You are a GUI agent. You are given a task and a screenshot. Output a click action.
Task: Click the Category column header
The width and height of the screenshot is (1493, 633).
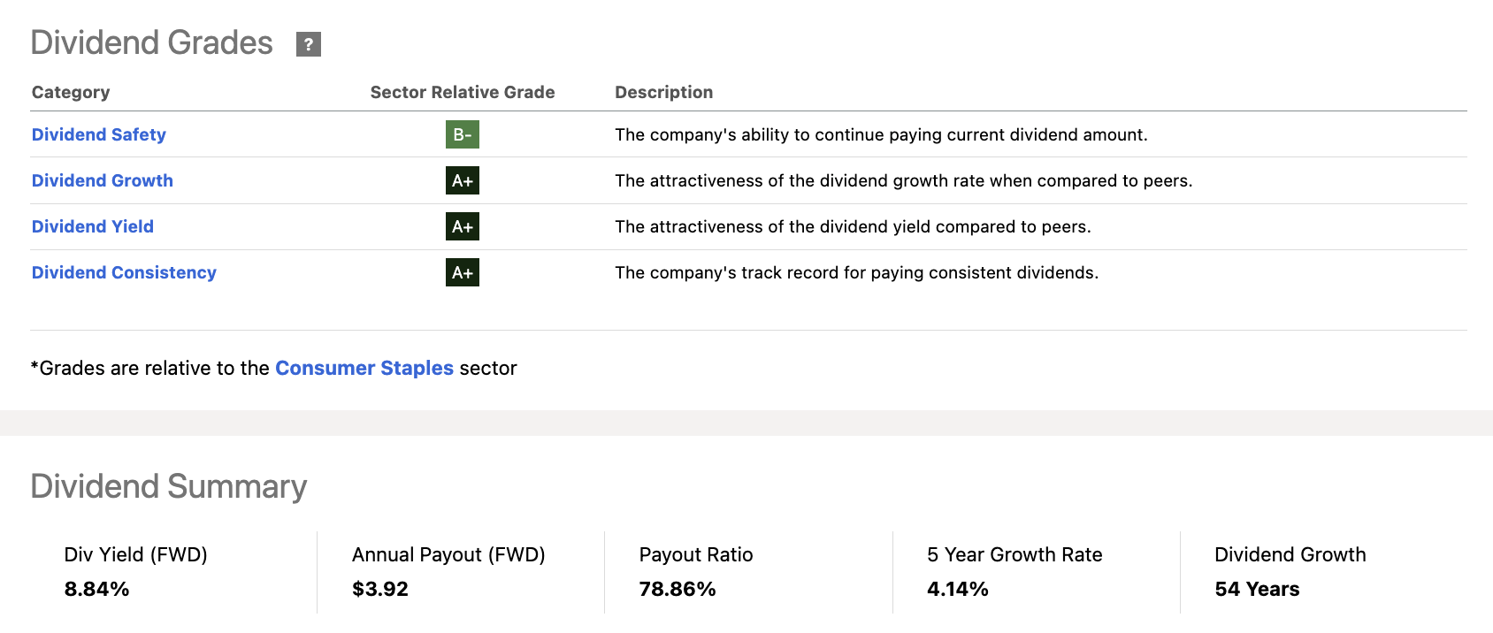[x=71, y=92]
